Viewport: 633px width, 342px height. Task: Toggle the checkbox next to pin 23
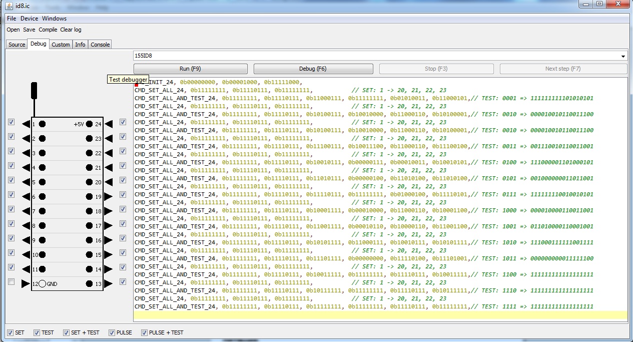coord(123,137)
